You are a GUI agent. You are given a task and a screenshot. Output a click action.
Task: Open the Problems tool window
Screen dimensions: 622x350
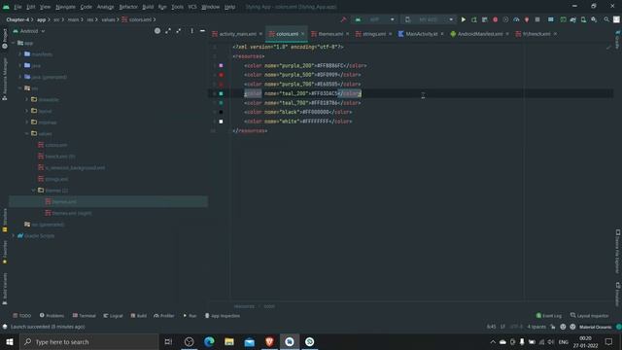[52, 316]
